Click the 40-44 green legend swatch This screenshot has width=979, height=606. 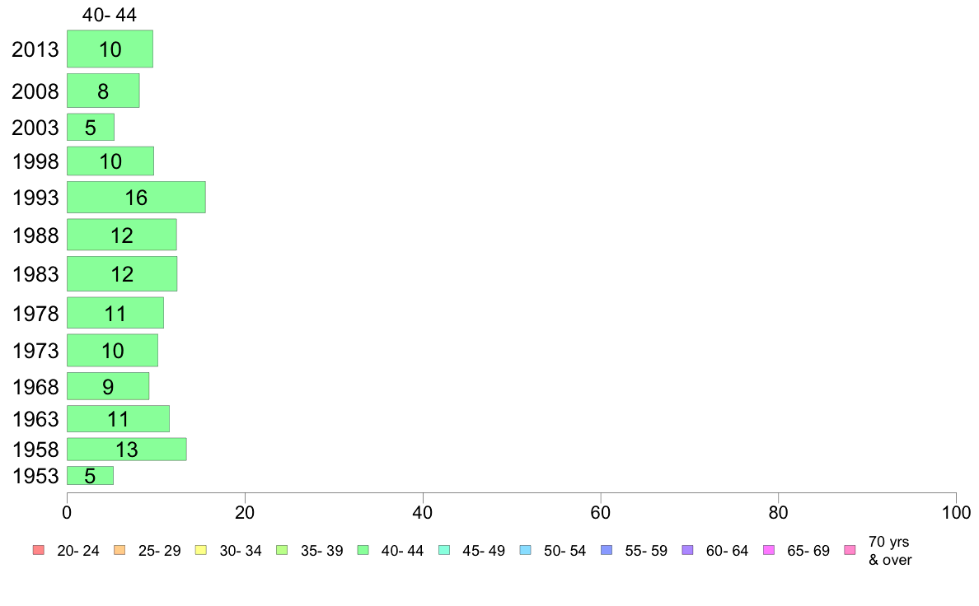click(x=363, y=550)
